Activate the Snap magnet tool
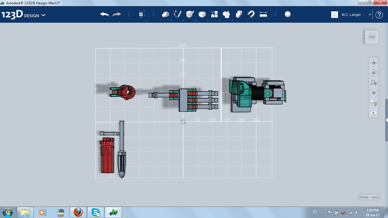388x218 pixels. (x=251, y=14)
